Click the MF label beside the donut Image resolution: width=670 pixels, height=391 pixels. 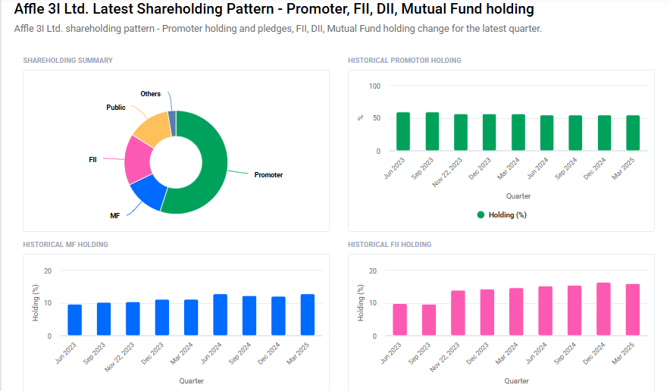point(114,216)
